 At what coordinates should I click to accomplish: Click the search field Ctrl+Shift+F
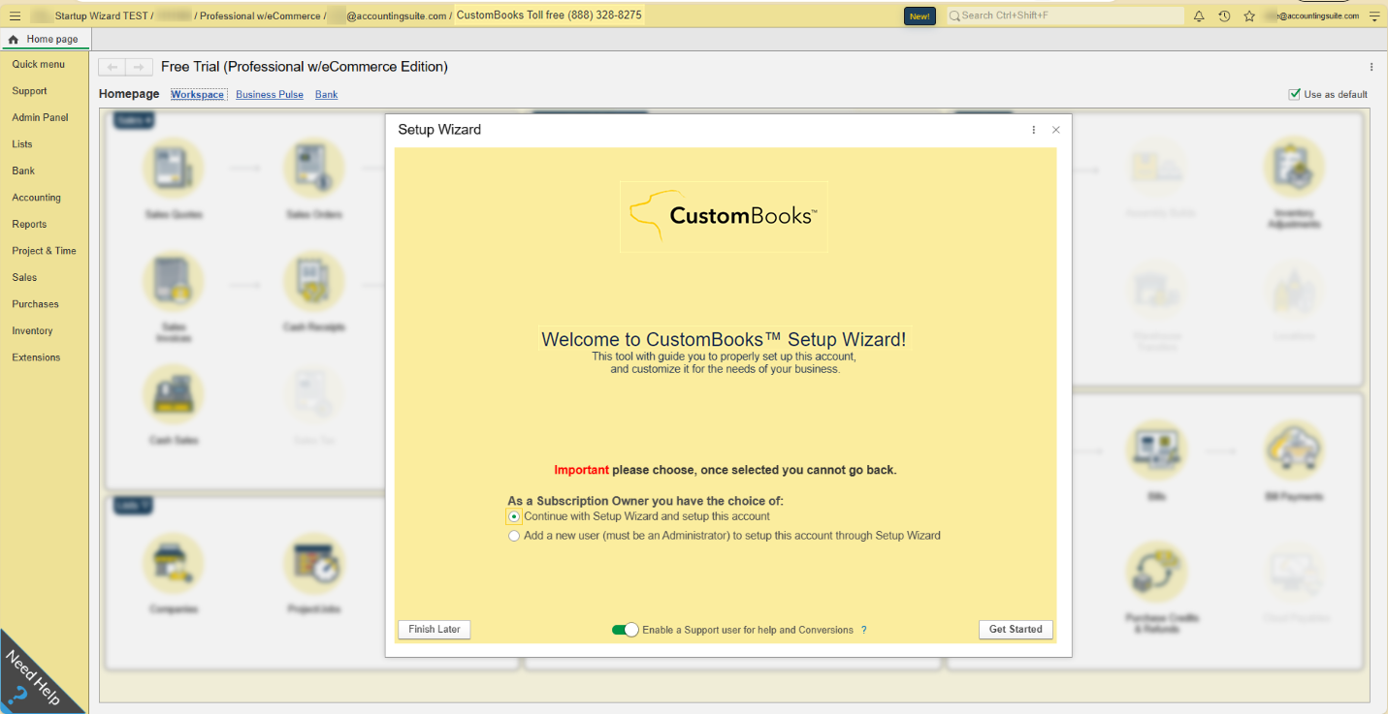click(x=1065, y=16)
